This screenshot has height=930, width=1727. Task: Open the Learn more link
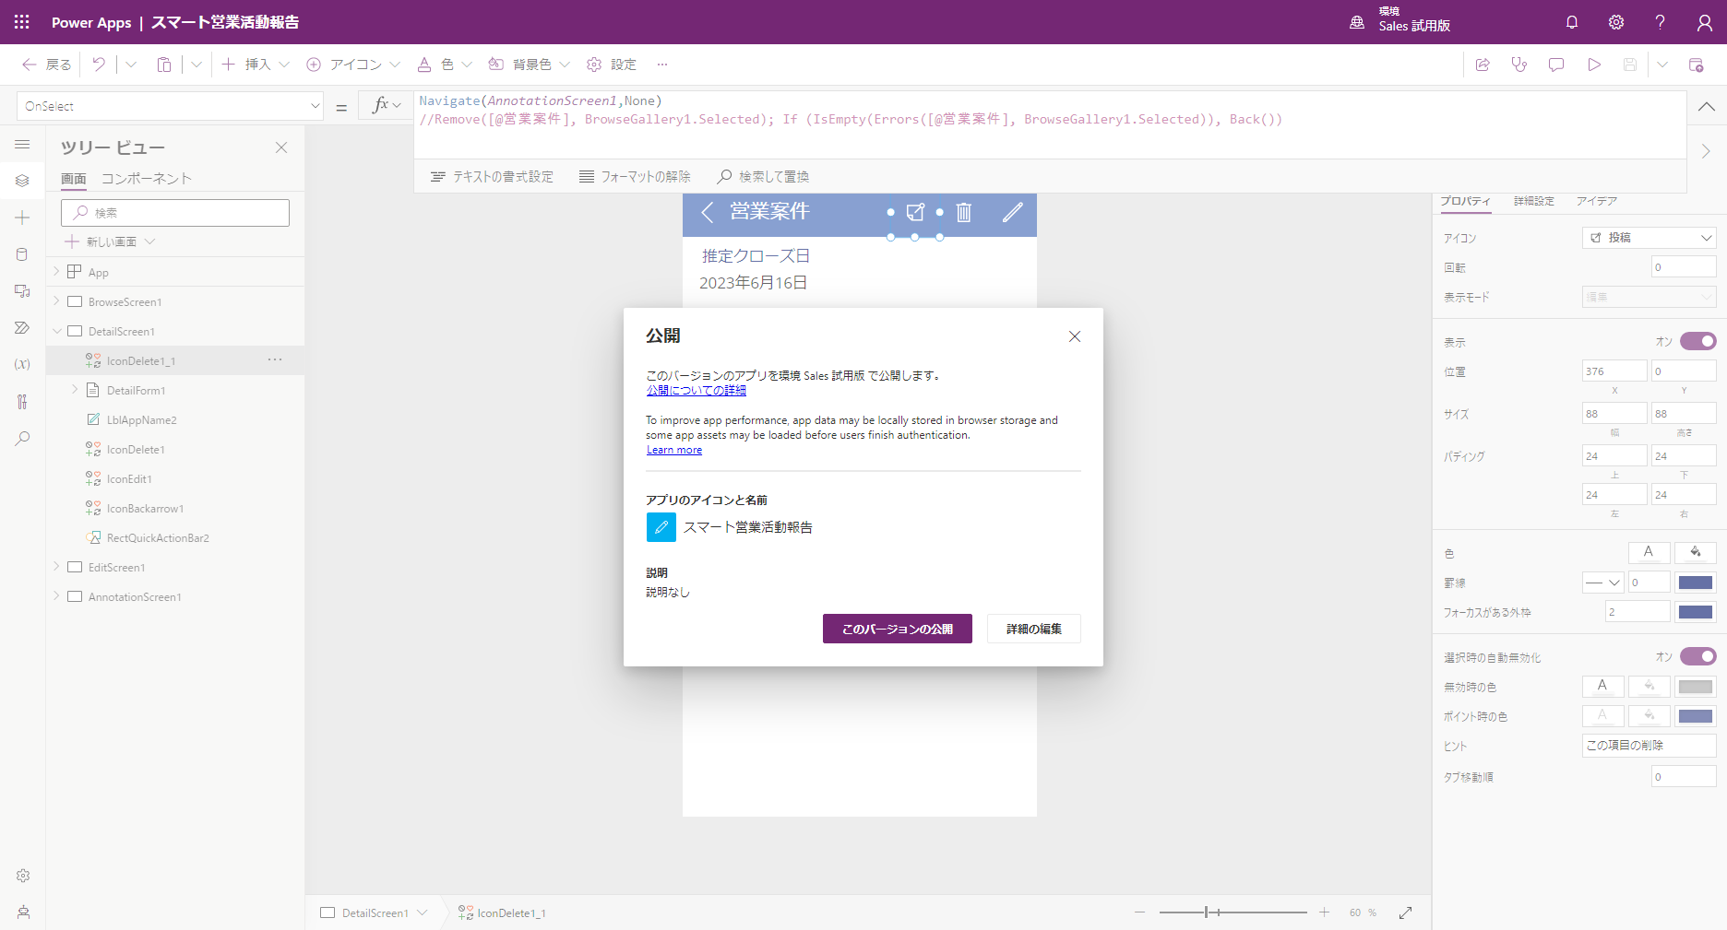(x=674, y=450)
